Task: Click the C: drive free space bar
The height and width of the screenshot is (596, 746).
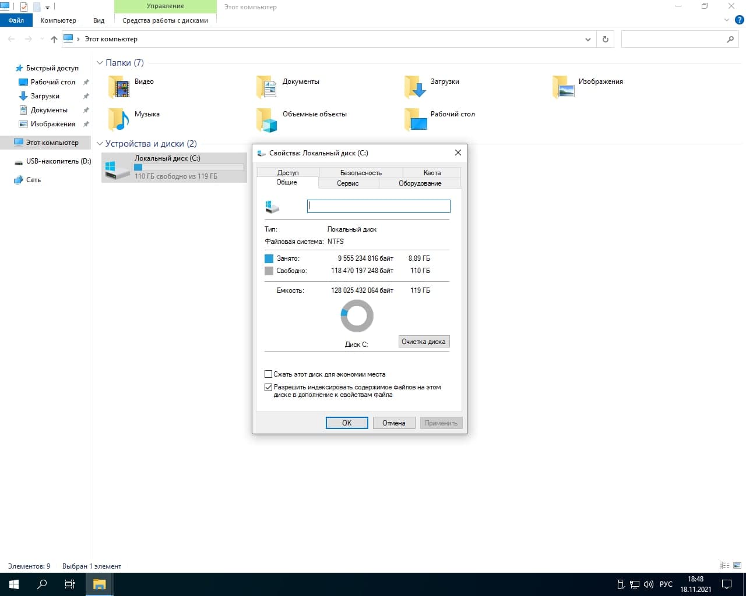Action: tap(189, 168)
